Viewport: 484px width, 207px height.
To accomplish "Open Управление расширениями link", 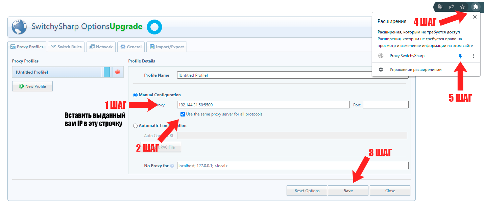I will [415, 70].
